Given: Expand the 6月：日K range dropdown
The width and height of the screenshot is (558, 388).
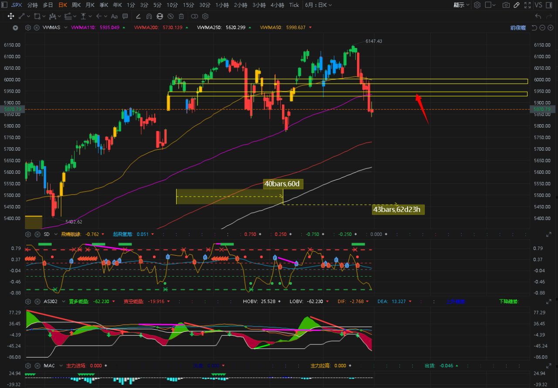Looking at the screenshot, I should [x=318, y=5].
